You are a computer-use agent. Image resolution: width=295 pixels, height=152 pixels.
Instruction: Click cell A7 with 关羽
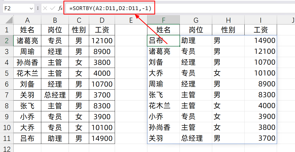pos(27,95)
